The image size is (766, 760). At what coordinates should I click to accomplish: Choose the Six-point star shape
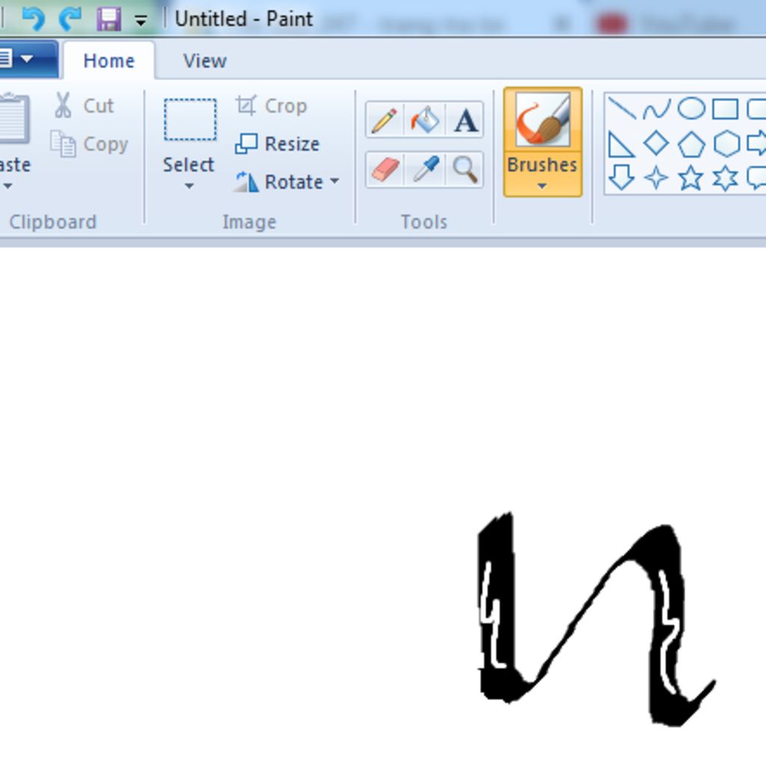coord(726,177)
